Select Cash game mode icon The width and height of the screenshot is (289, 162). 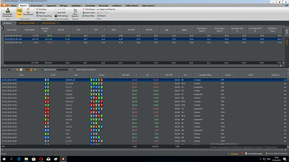pos(19,12)
